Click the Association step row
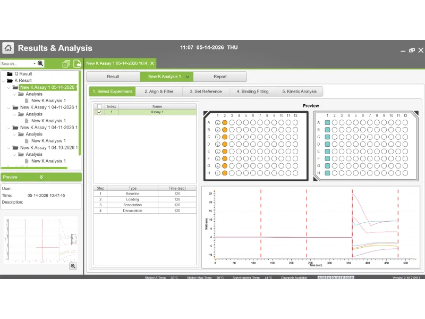This screenshot has width=425, height=319. click(x=145, y=205)
